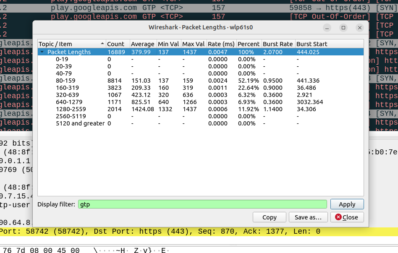Collapse the Packet Lengths tree row
The image size is (398, 253).
click(x=42, y=52)
